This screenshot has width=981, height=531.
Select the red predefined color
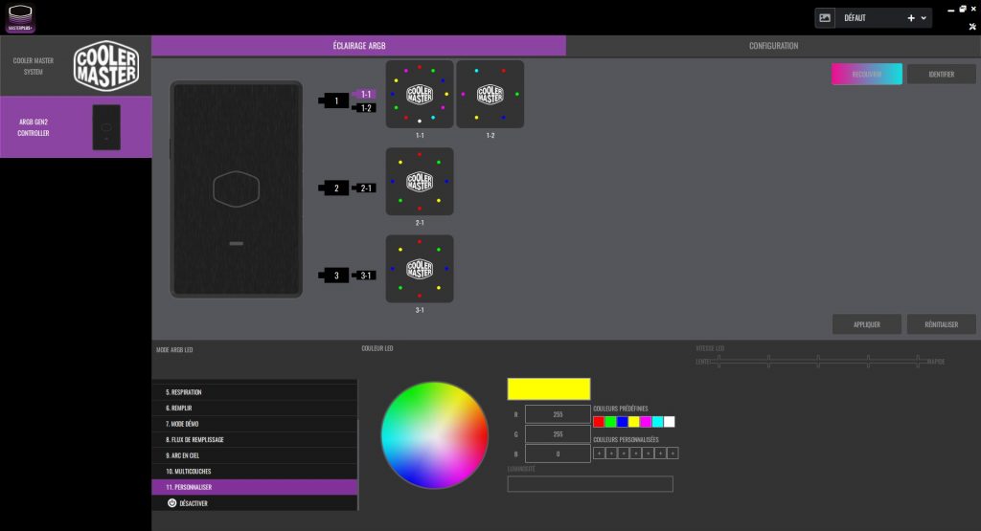tap(599, 422)
